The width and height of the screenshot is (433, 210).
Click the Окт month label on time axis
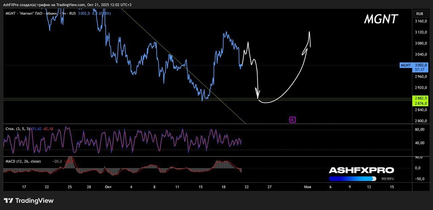click(x=108, y=187)
